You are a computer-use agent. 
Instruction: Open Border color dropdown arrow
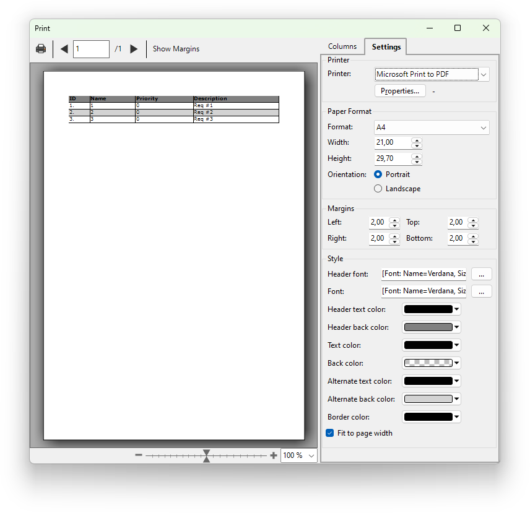457,416
